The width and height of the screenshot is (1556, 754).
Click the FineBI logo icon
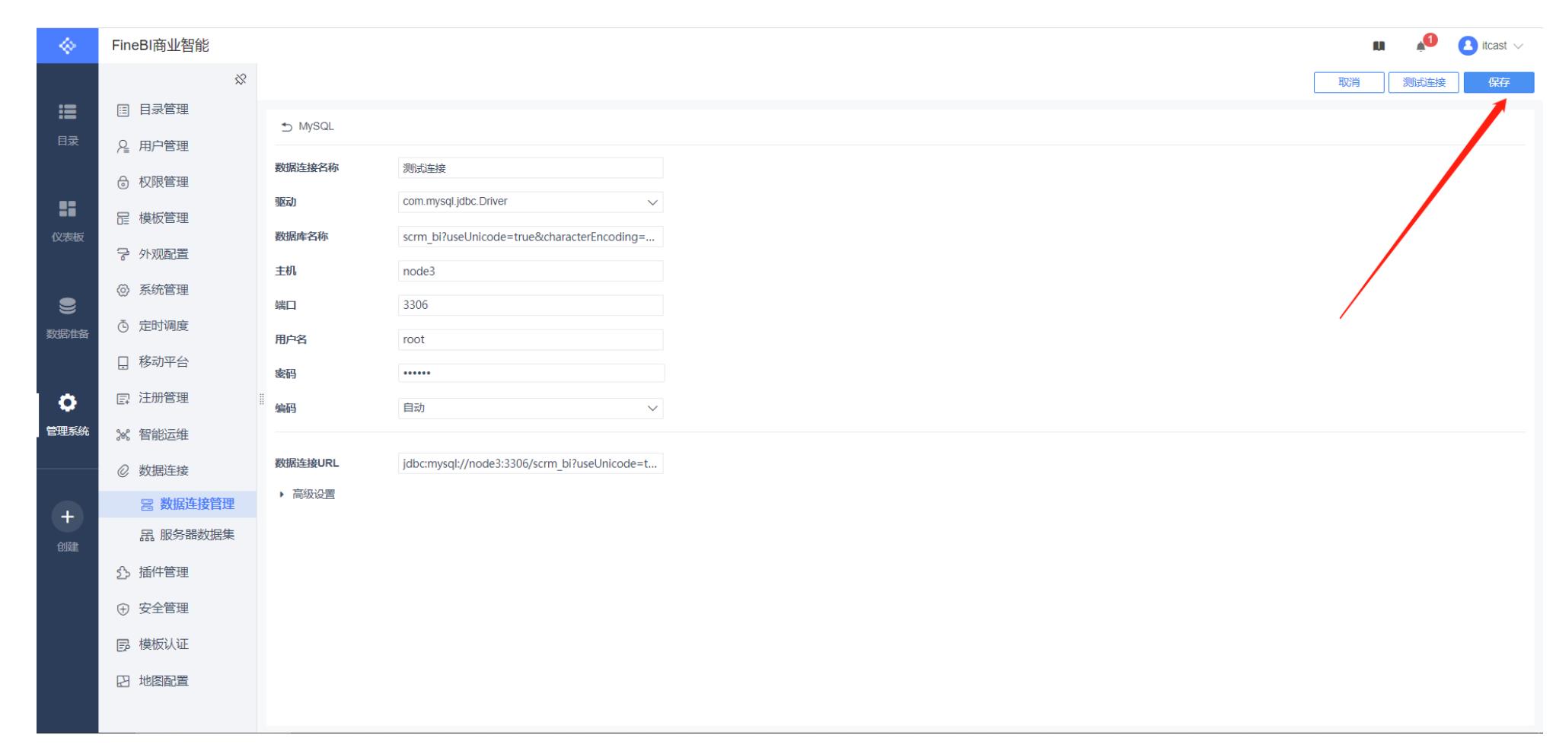[x=68, y=46]
